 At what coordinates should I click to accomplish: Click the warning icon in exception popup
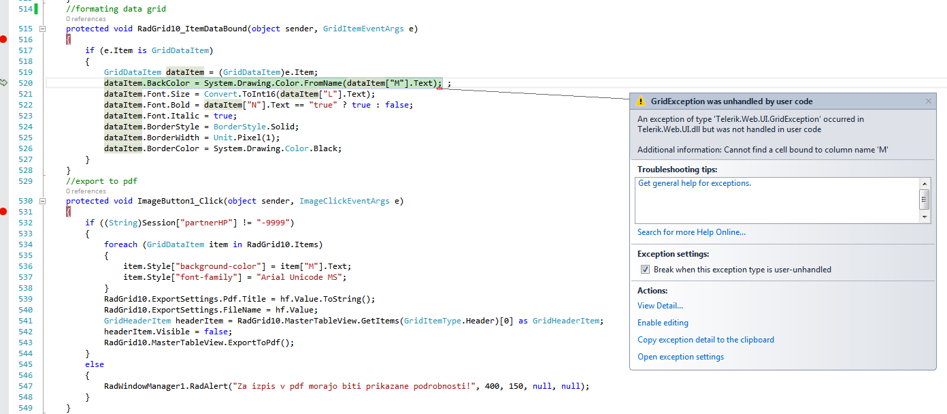[x=640, y=101]
